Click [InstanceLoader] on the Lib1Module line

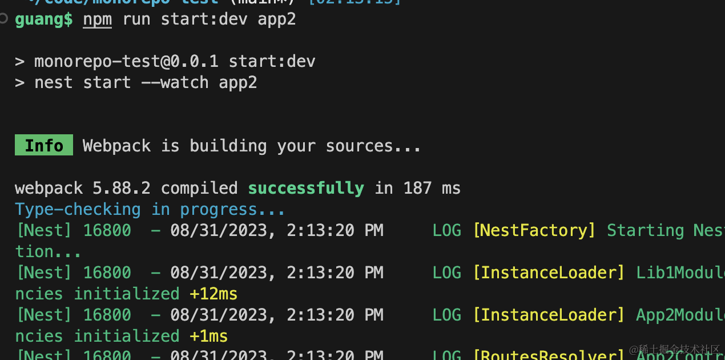549,273
